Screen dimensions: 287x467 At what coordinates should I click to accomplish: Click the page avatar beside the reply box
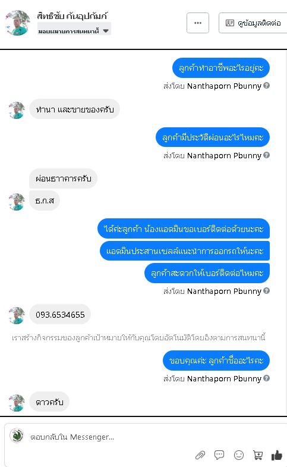[17, 435]
